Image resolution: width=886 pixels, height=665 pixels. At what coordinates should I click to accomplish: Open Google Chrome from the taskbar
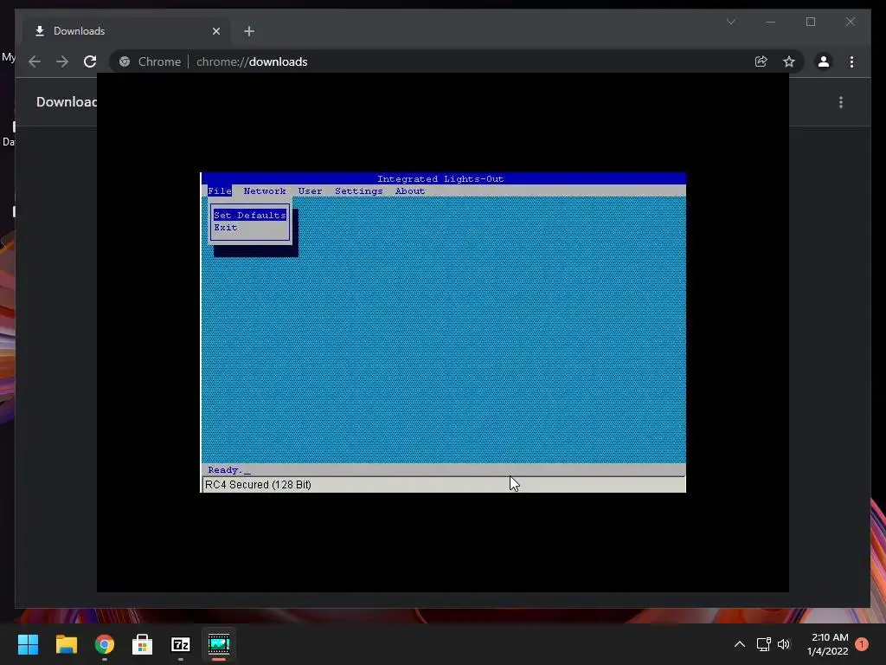pyautogui.click(x=105, y=644)
